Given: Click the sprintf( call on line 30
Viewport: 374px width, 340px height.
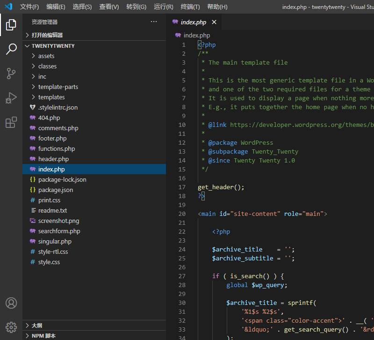Looking at the screenshot, I should (x=302, y=303).
